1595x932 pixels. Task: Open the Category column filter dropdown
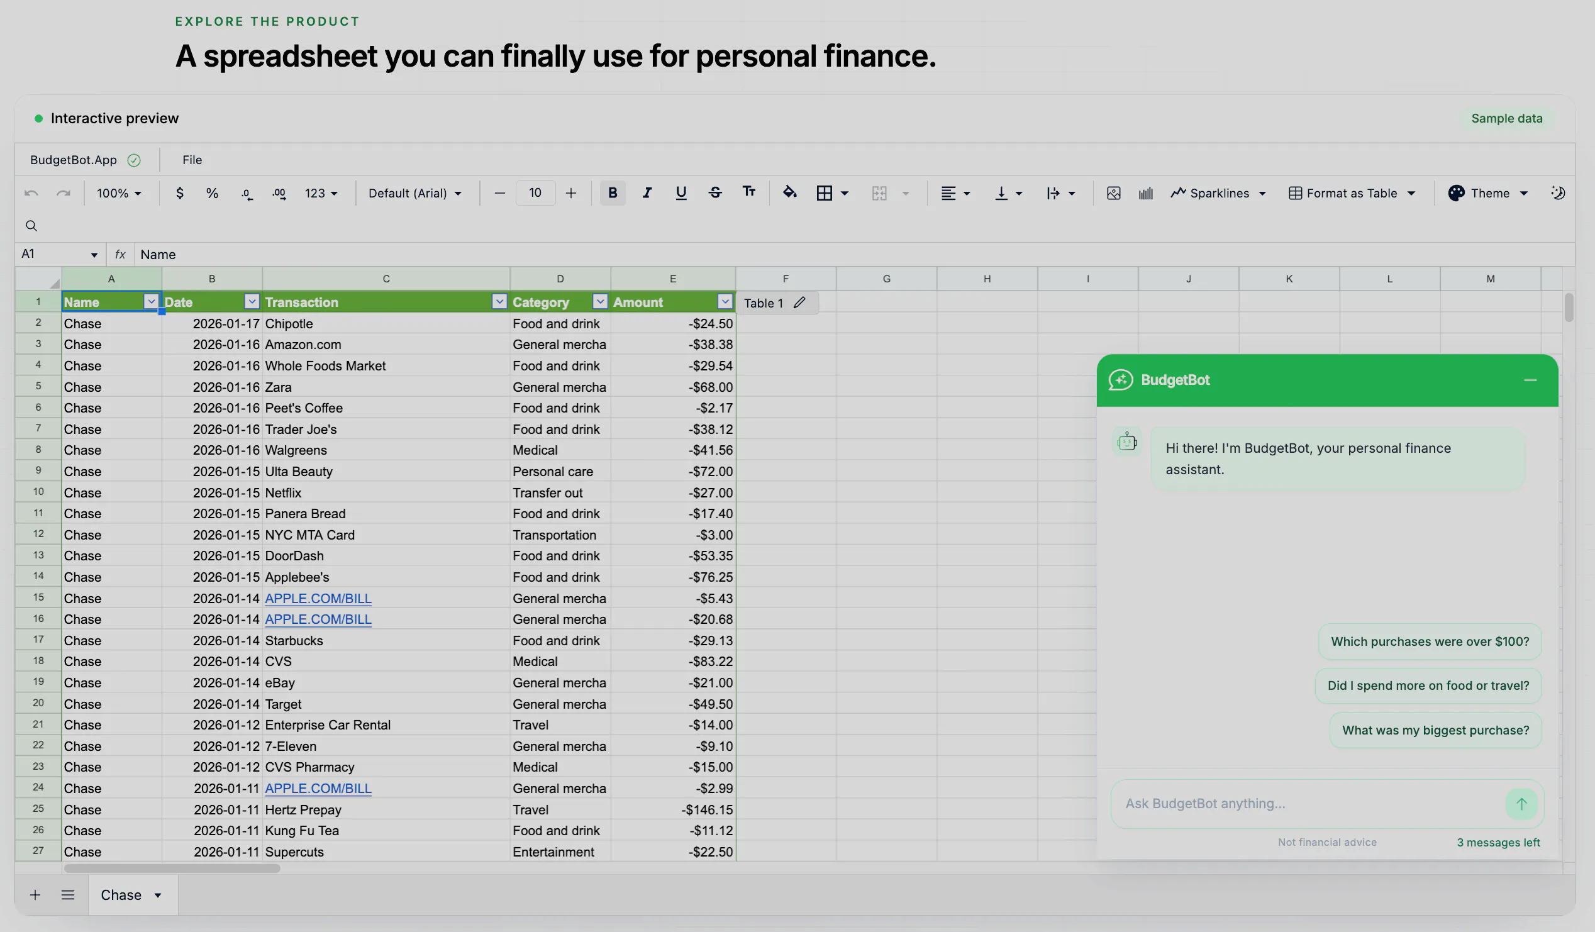coord(600,302)
